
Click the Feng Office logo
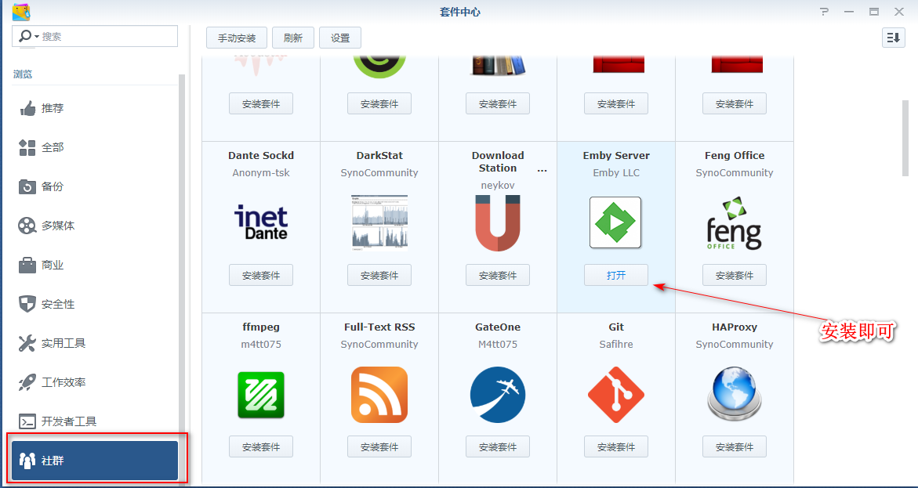pos(735,223)
